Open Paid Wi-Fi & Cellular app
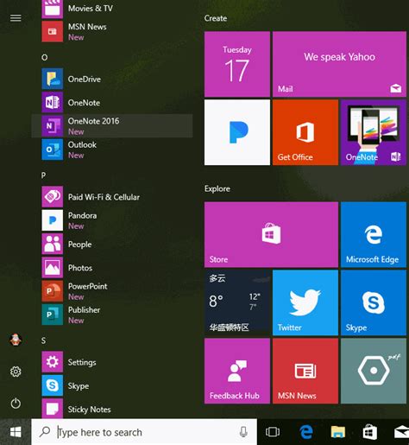 [112, 197]
